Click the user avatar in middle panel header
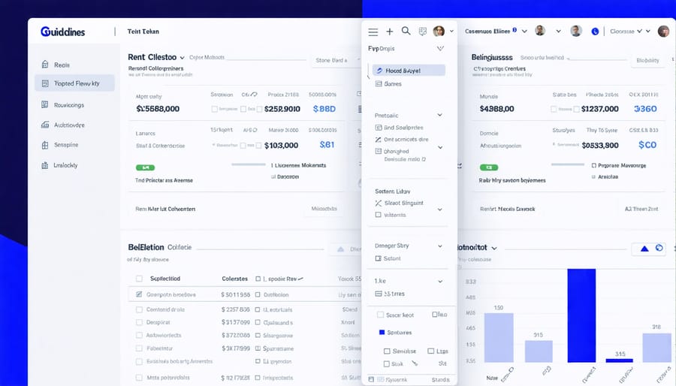 coord(439,31)
